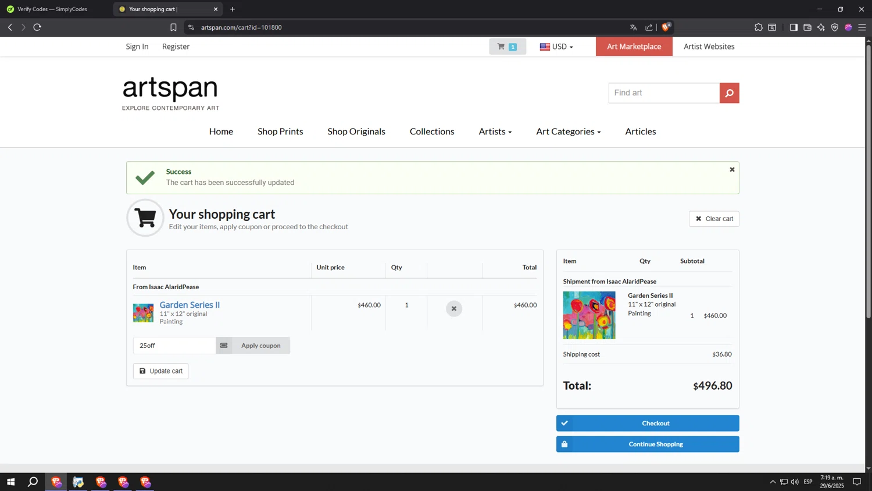872x491 pixels.
Task: Click the browser back arrow
Action: pyautogui.click(x=10, y=27)
